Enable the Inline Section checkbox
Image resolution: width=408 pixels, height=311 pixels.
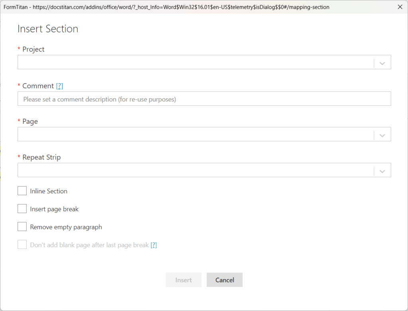pyautogui.click(x=22, y=191)
